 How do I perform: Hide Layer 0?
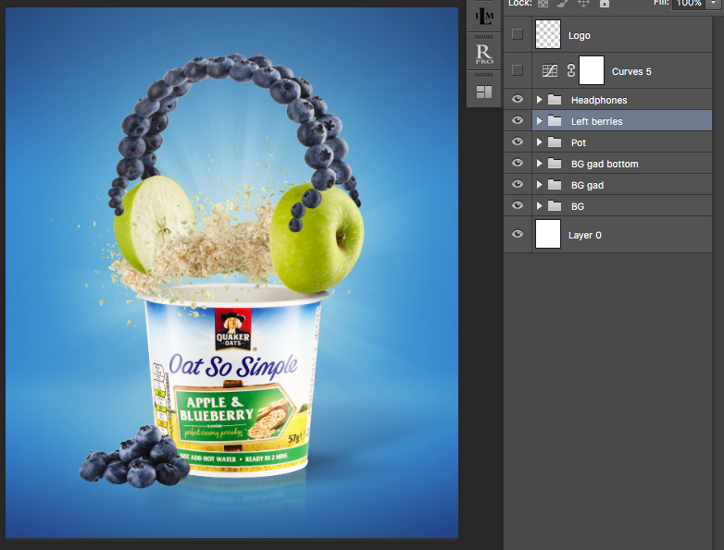point(518,234)
